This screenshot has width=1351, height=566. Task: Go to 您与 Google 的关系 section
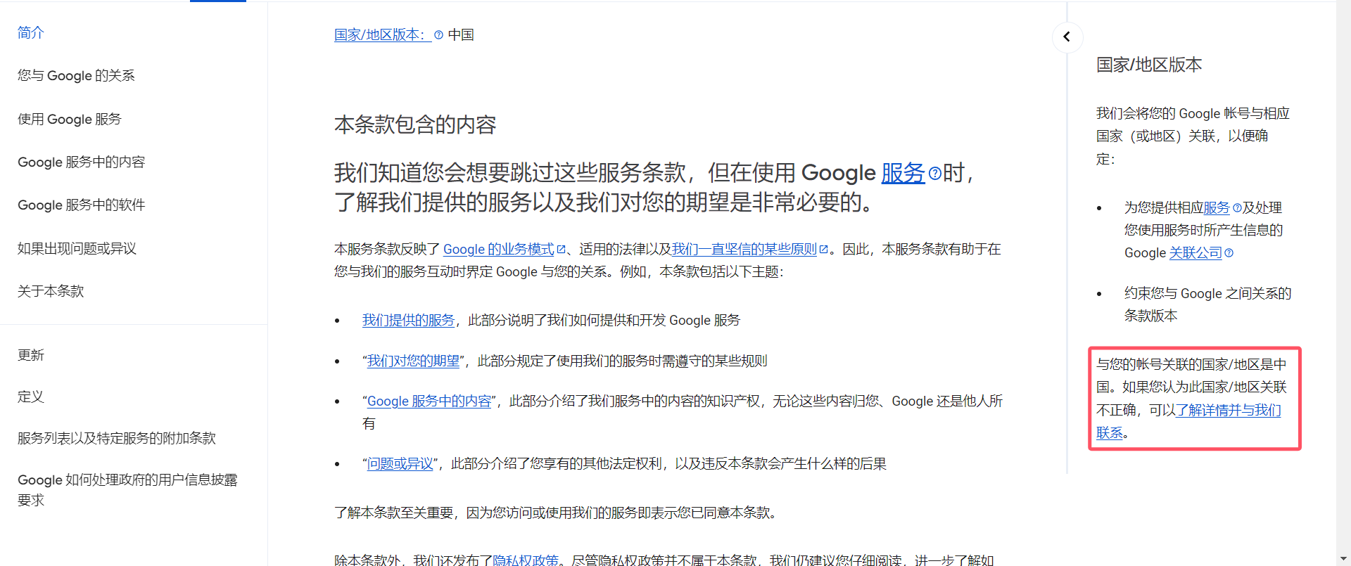click(76, 75)
